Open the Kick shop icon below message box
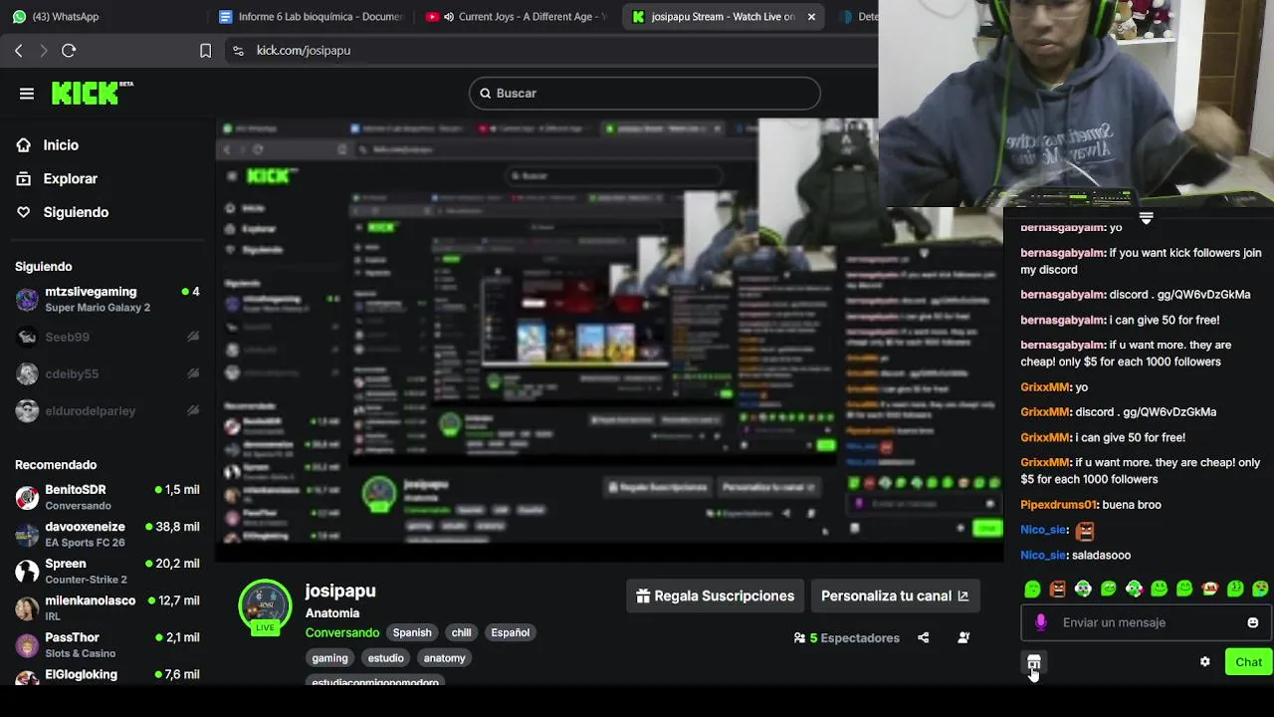Image resolution: width=1274 pixels, height=717 pixels. (x=1034, y=662)
